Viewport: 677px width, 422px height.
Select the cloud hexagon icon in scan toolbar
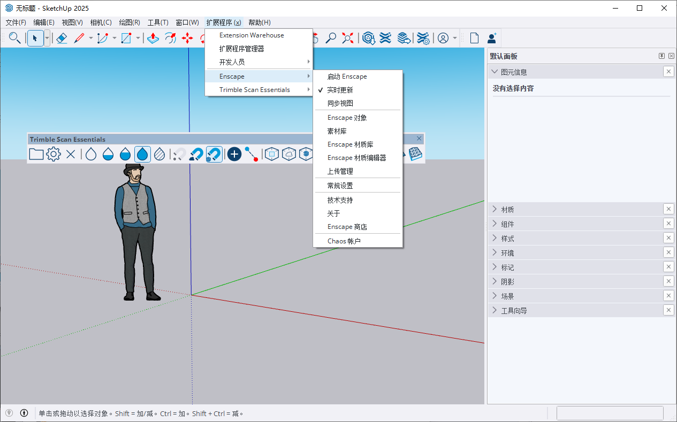288,154
